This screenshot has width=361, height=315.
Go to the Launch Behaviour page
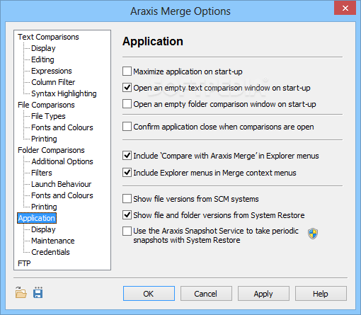[x=62, y=184]
